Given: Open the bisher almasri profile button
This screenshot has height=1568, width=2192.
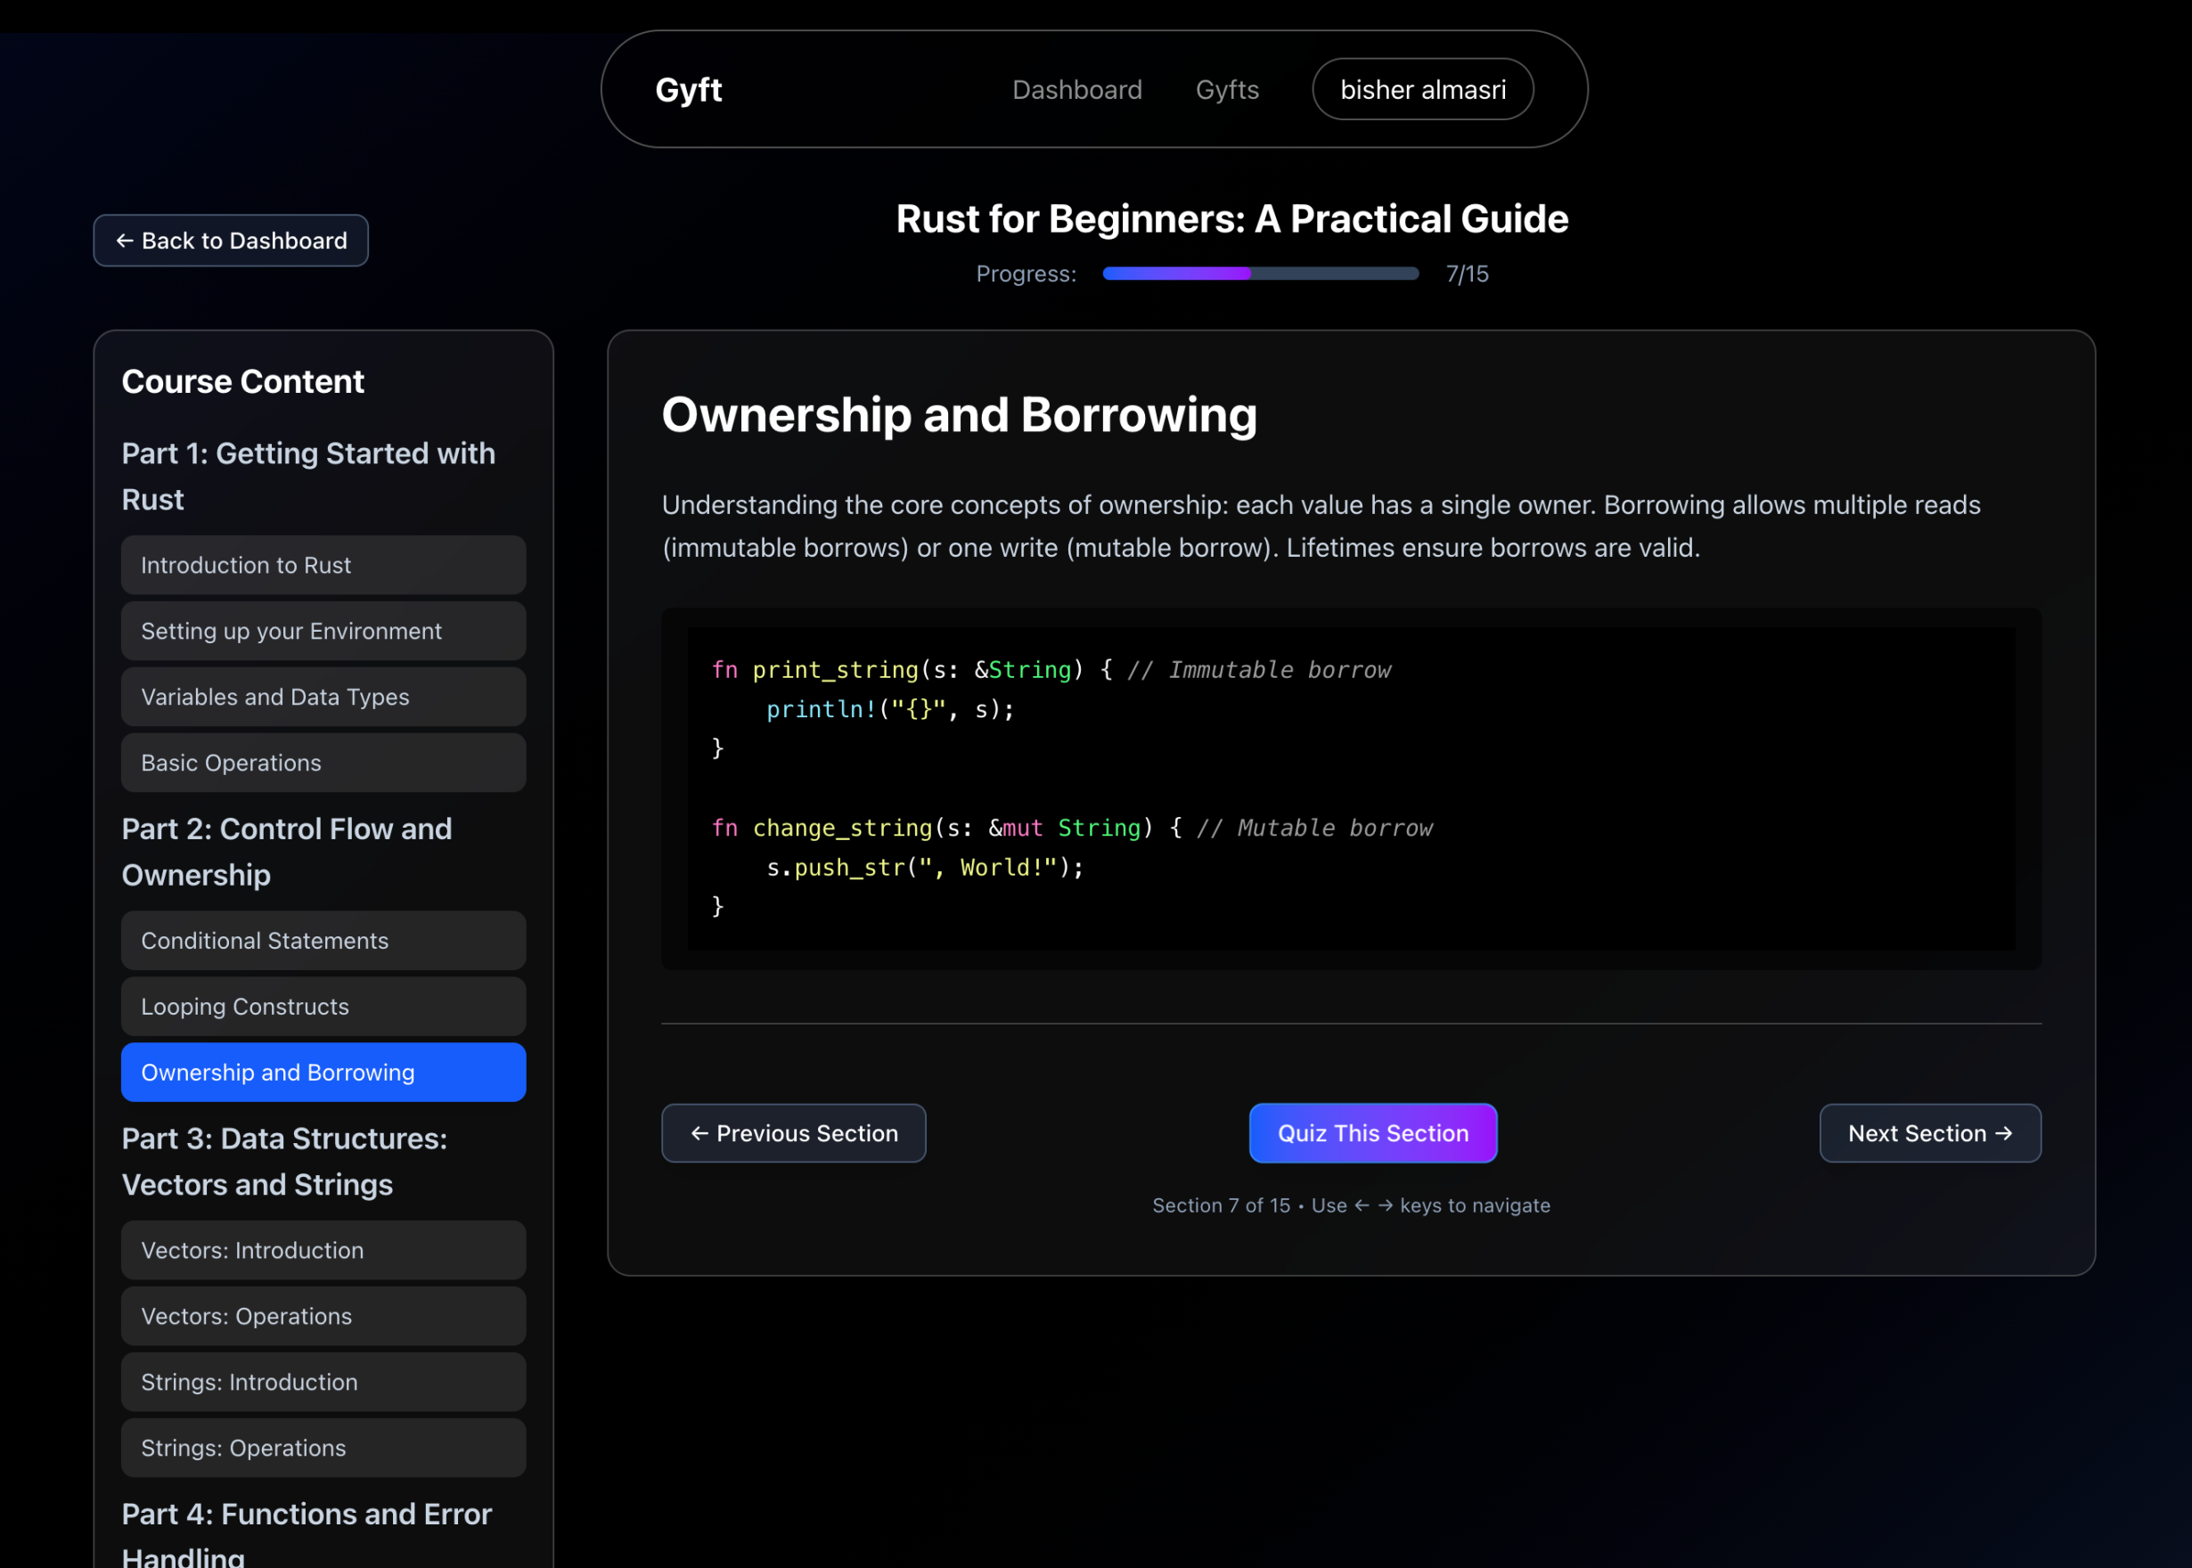Looking at the screenshot, I should 1421,90.
